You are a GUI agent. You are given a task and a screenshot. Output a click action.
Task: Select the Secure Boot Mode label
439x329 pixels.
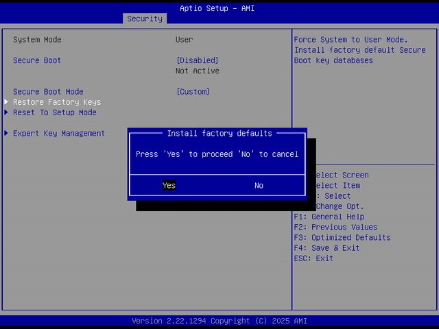[x=48, y=92]
